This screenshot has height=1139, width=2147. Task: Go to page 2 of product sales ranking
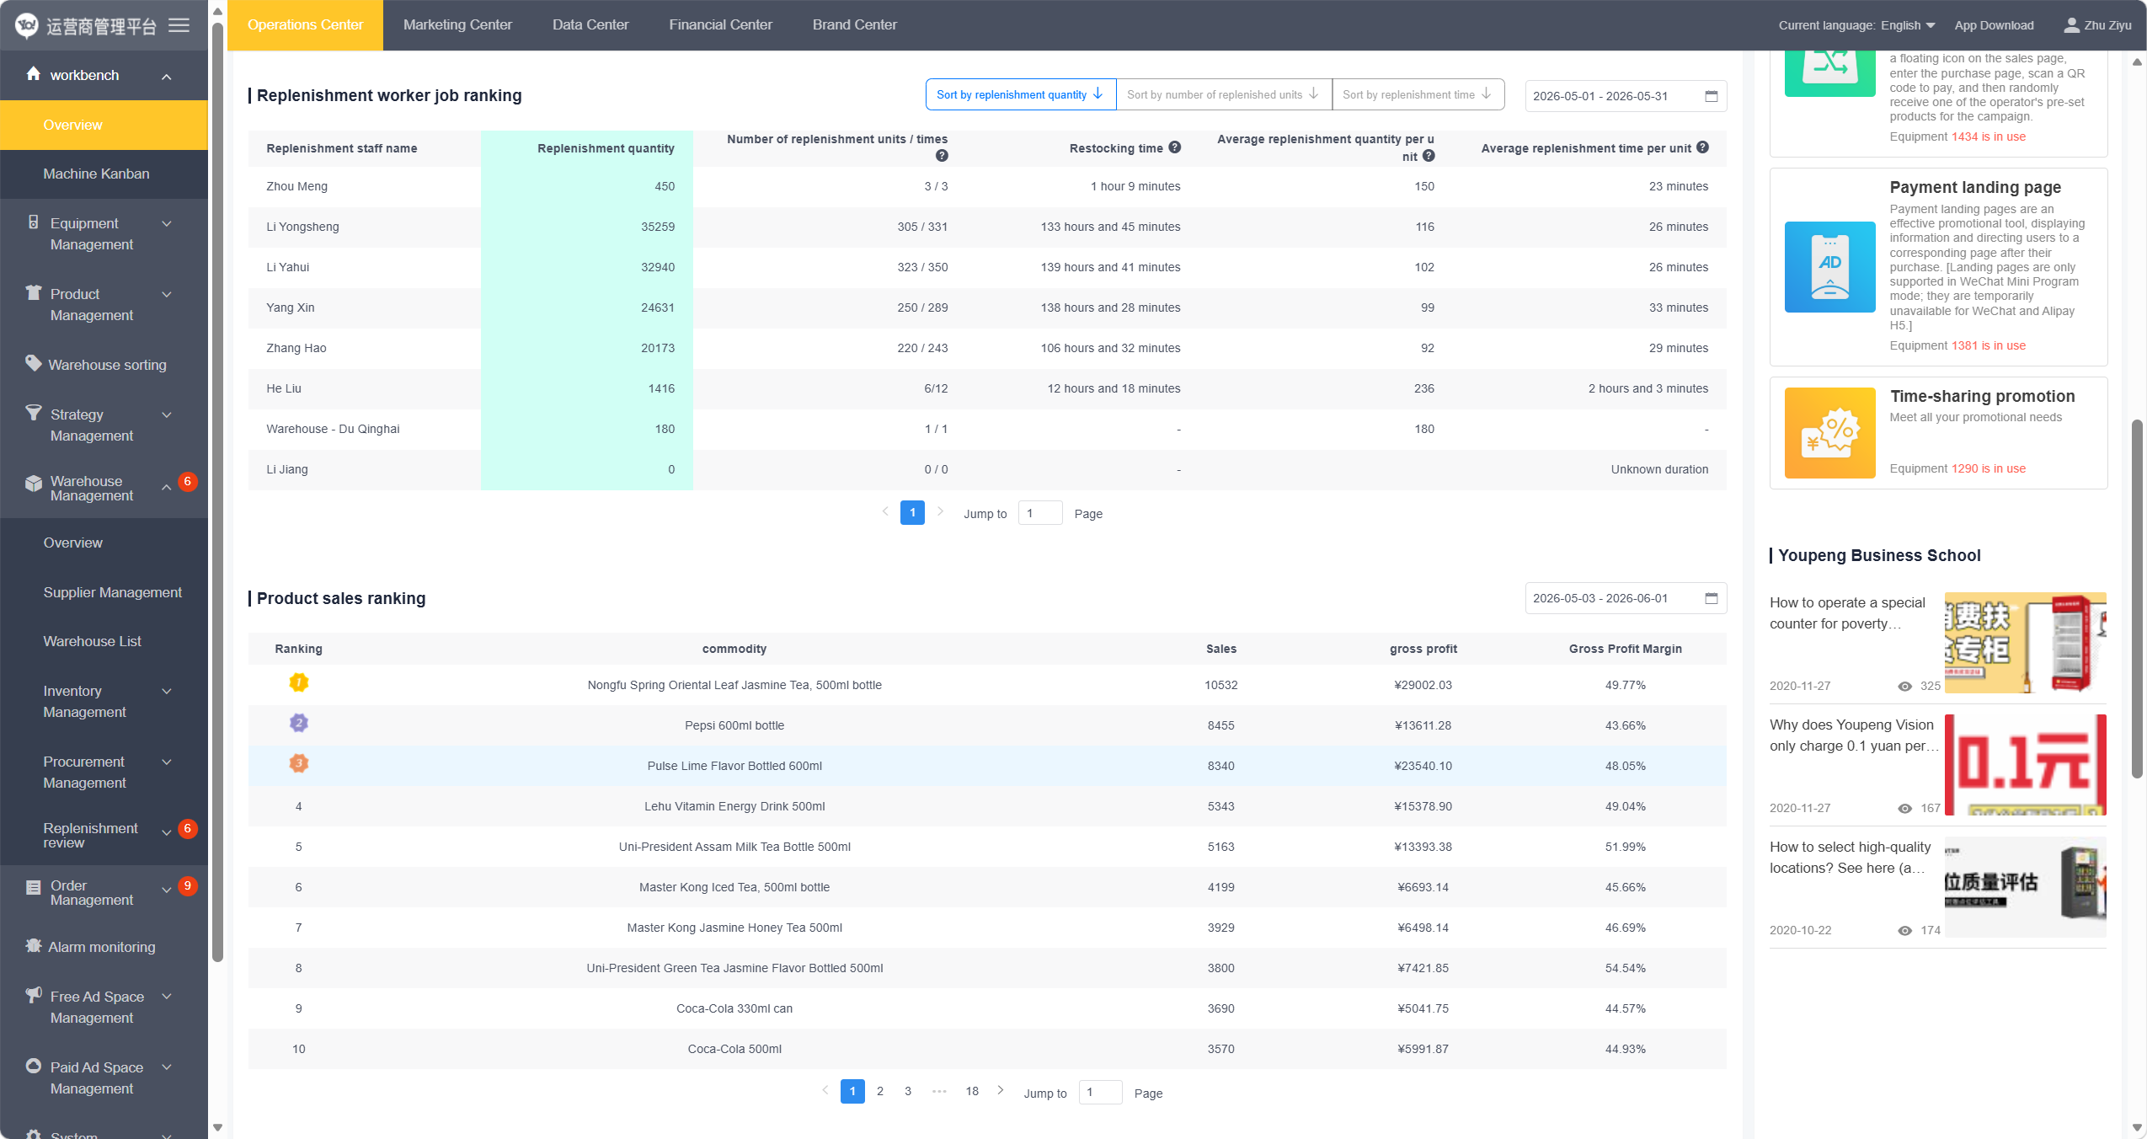[x=880, y=1091]
